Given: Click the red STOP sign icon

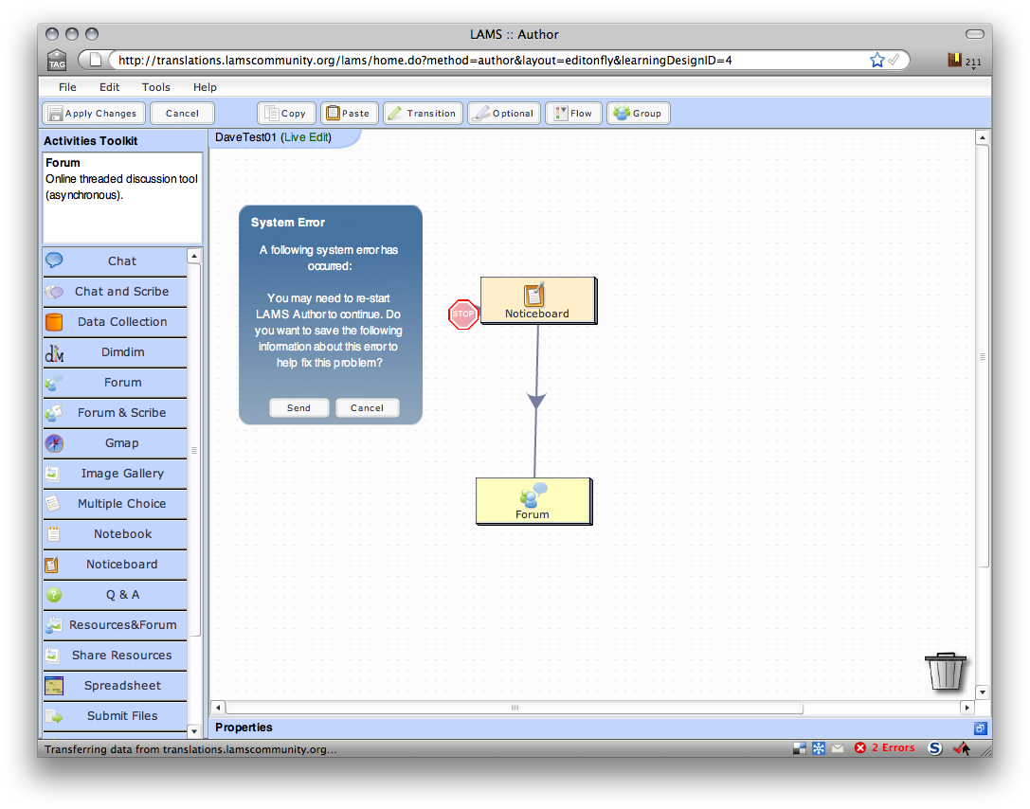Looking at the screenshot, I should (463, 315).
